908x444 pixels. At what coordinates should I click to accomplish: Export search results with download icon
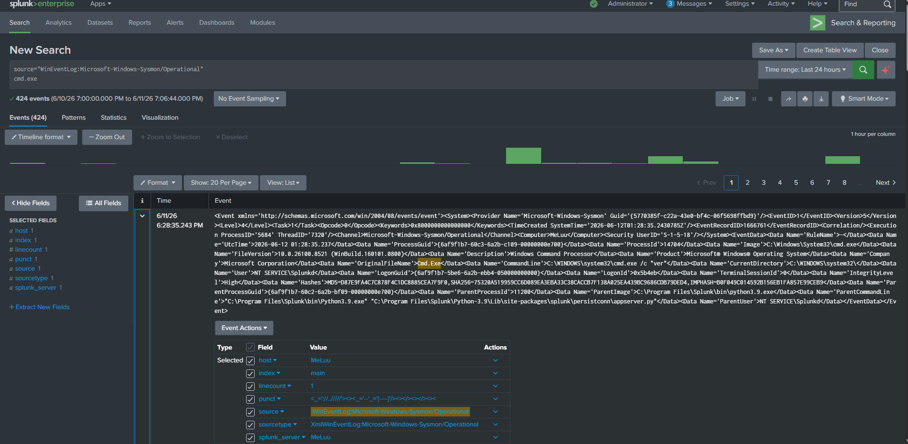point(821,99)
